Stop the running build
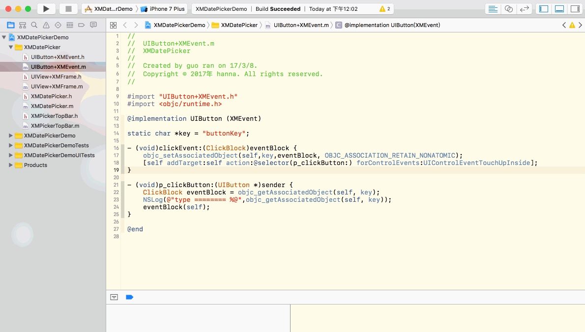The width and height of the screenshot is (585, 332). coord(68,8)
